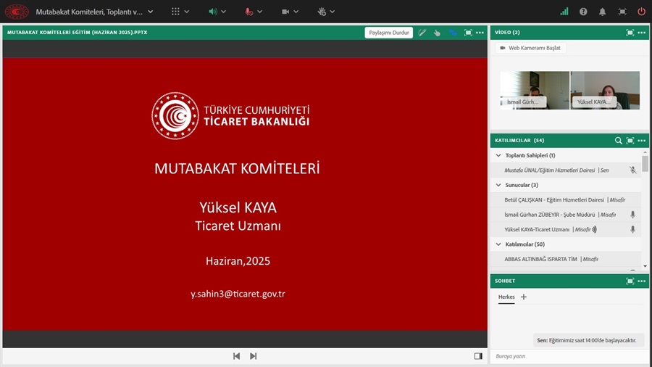The image size is (652, 367).
Task: Open Sohbet pod options menu
Action: (x=642, y=281)
